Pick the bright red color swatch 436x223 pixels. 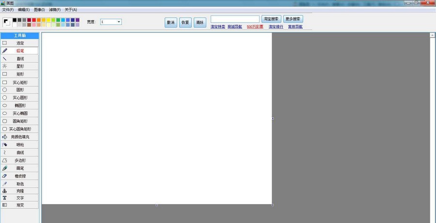click(34, 20)
